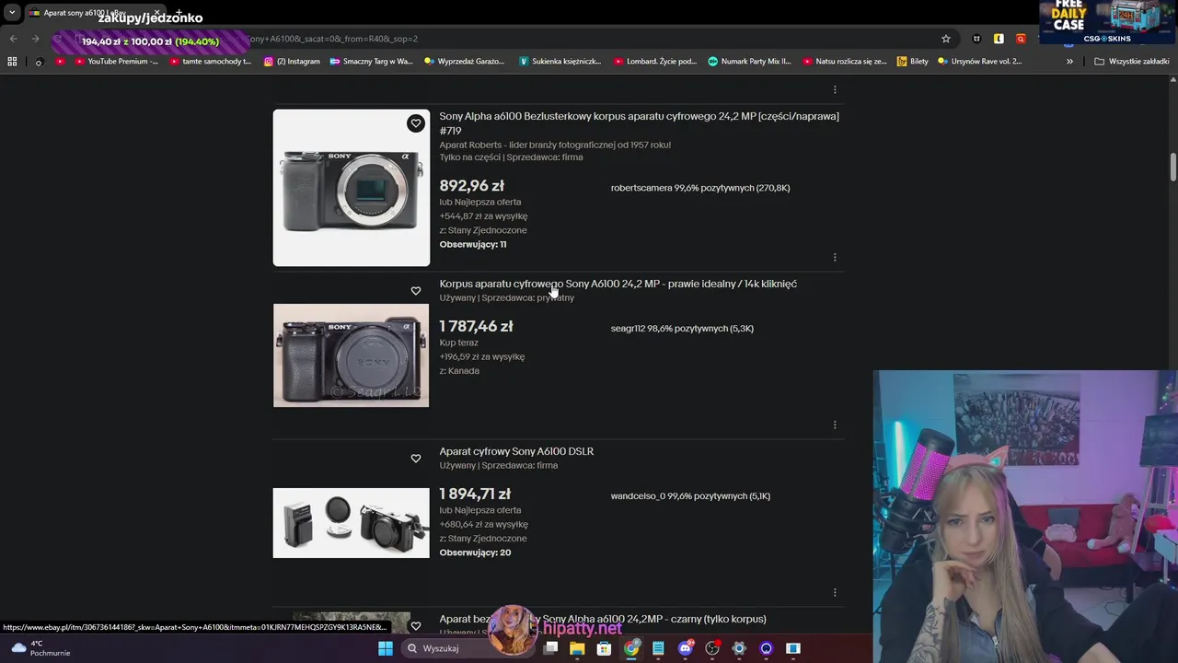The width and height of the screenshot is (1178, 663).
Task: Save the #719 Sony Alpha a6100 listing with heart
Action: click(x=416, y=123)
